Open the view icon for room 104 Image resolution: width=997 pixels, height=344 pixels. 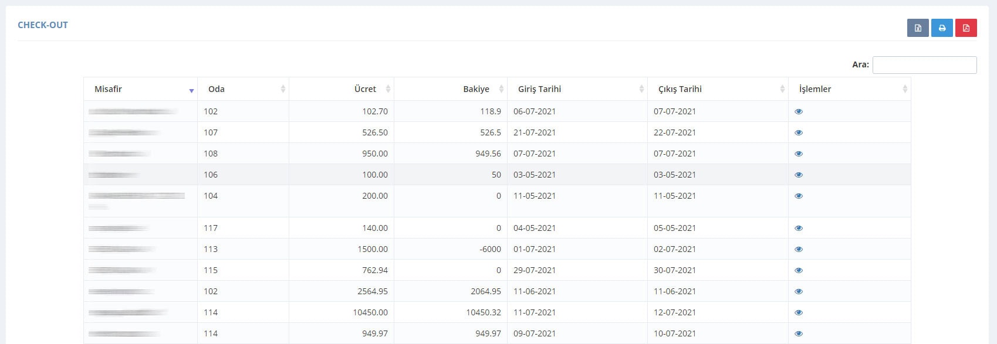799,196
